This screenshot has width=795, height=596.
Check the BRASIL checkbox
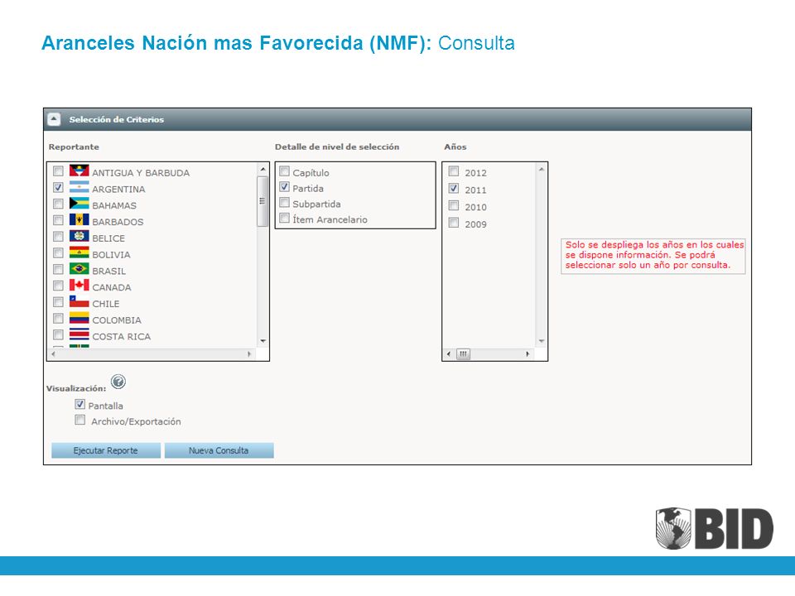click(58, 269)
